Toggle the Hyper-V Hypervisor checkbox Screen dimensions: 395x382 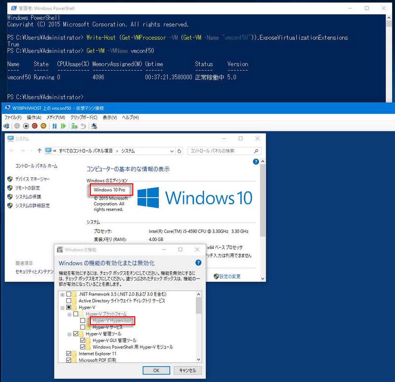[x=82, y=321]
